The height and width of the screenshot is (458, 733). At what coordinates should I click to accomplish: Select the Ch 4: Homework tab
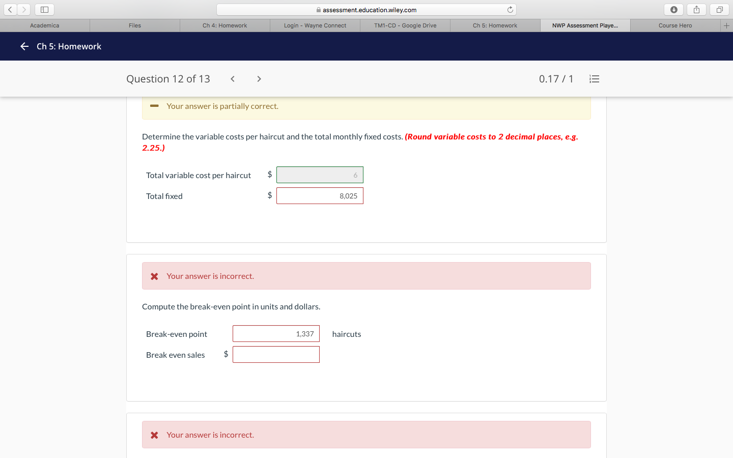coord(224,25)
